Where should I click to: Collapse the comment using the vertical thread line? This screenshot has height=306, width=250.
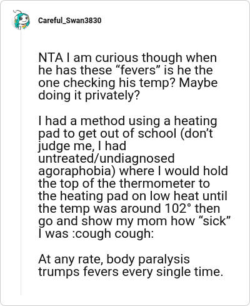click(21, 163)
